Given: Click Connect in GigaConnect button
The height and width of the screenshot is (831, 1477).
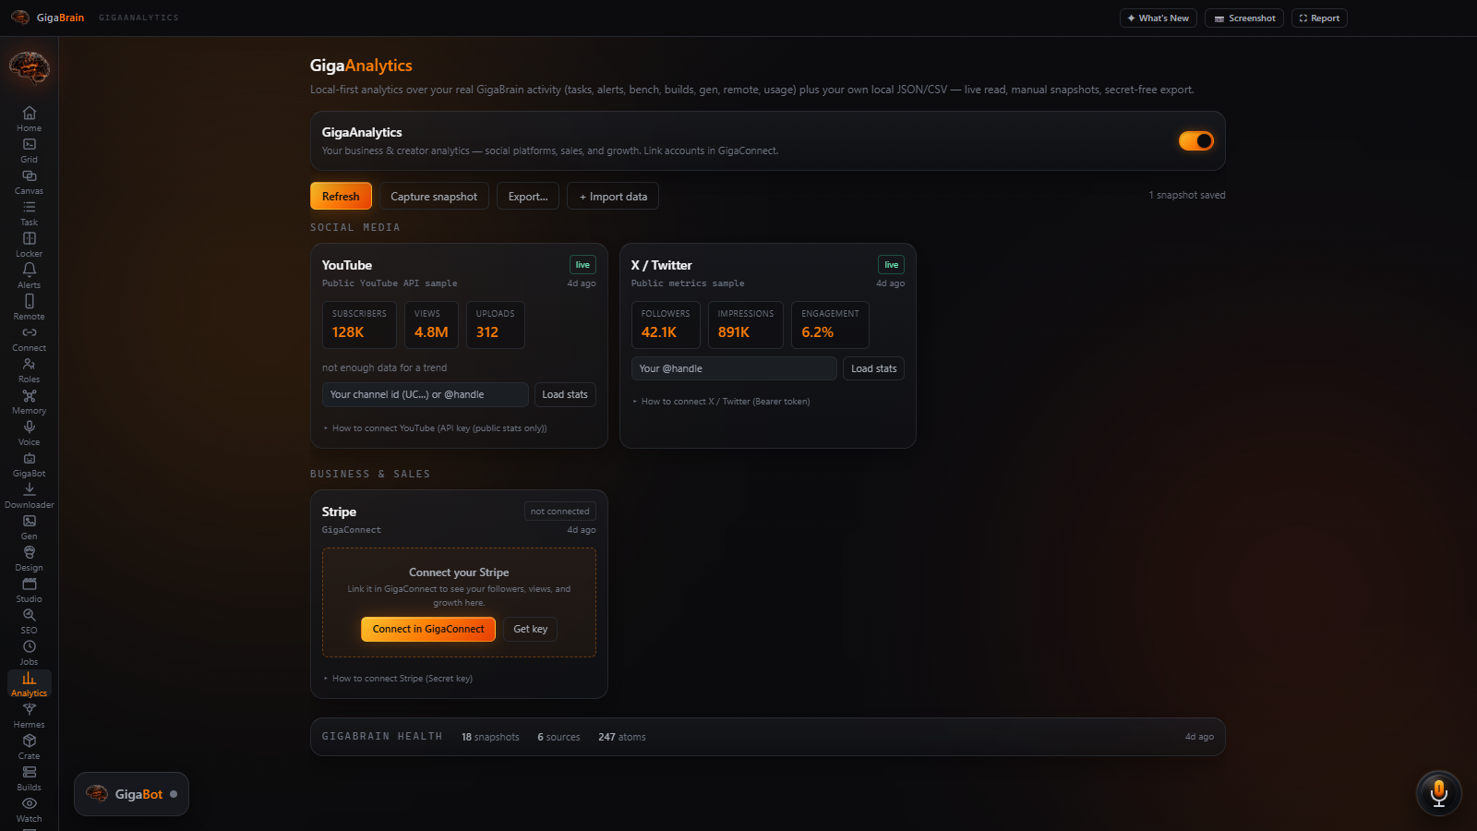Looking at the screenshot, I should [428, 629].
